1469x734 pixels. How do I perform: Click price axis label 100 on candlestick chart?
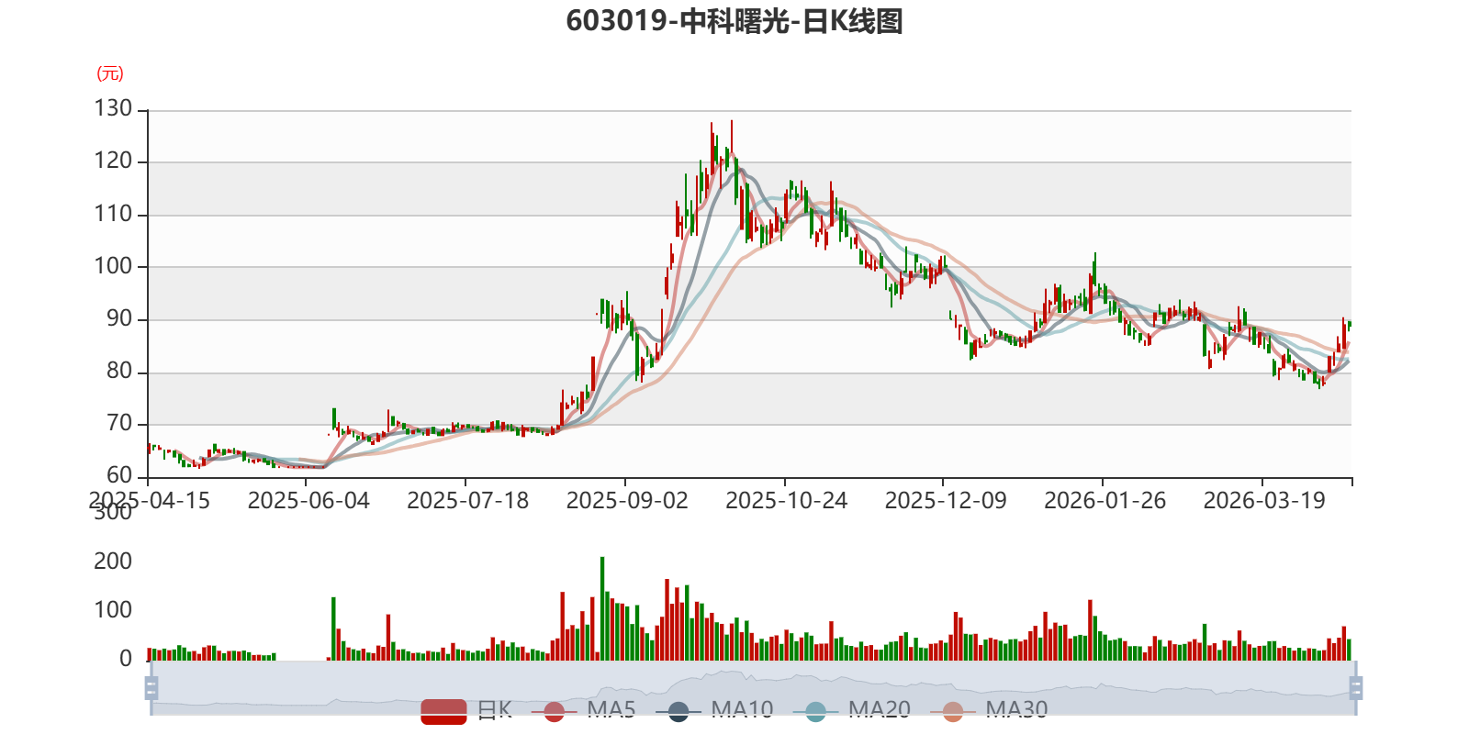pyautogui.click(x=113, y=266)
